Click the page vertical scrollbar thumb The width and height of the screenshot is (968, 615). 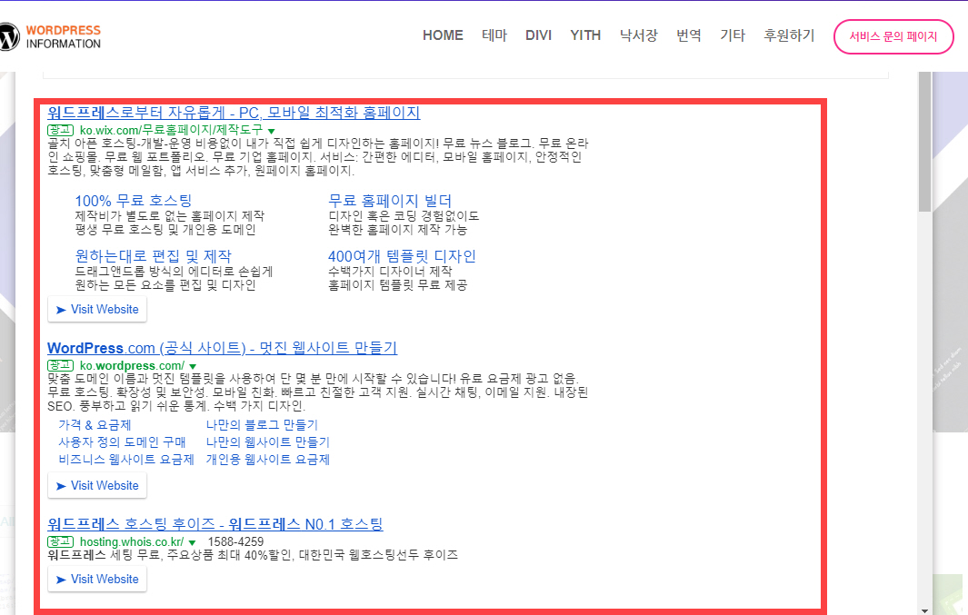tap(924, 142)
